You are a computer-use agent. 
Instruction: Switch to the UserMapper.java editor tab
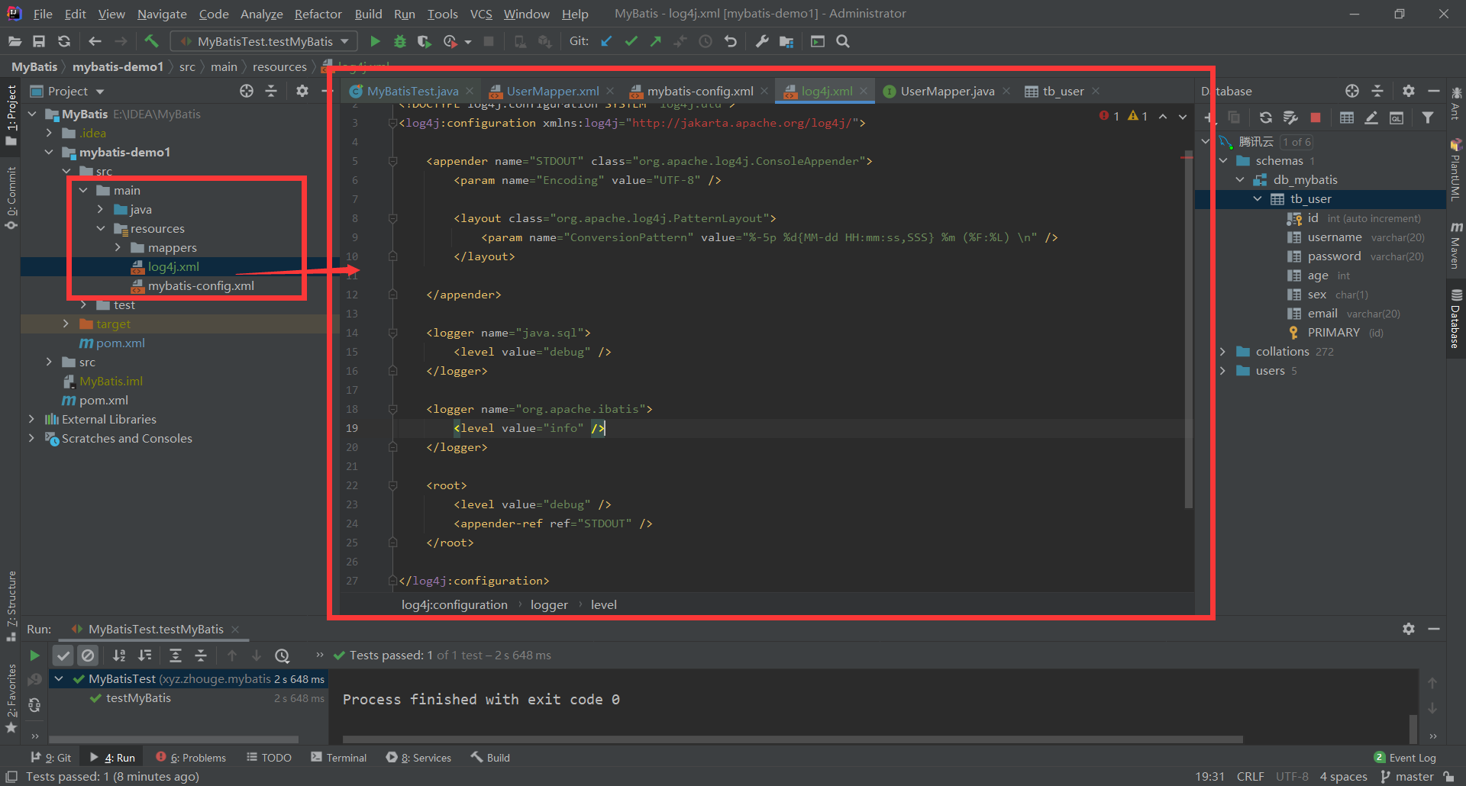[947, 91]
